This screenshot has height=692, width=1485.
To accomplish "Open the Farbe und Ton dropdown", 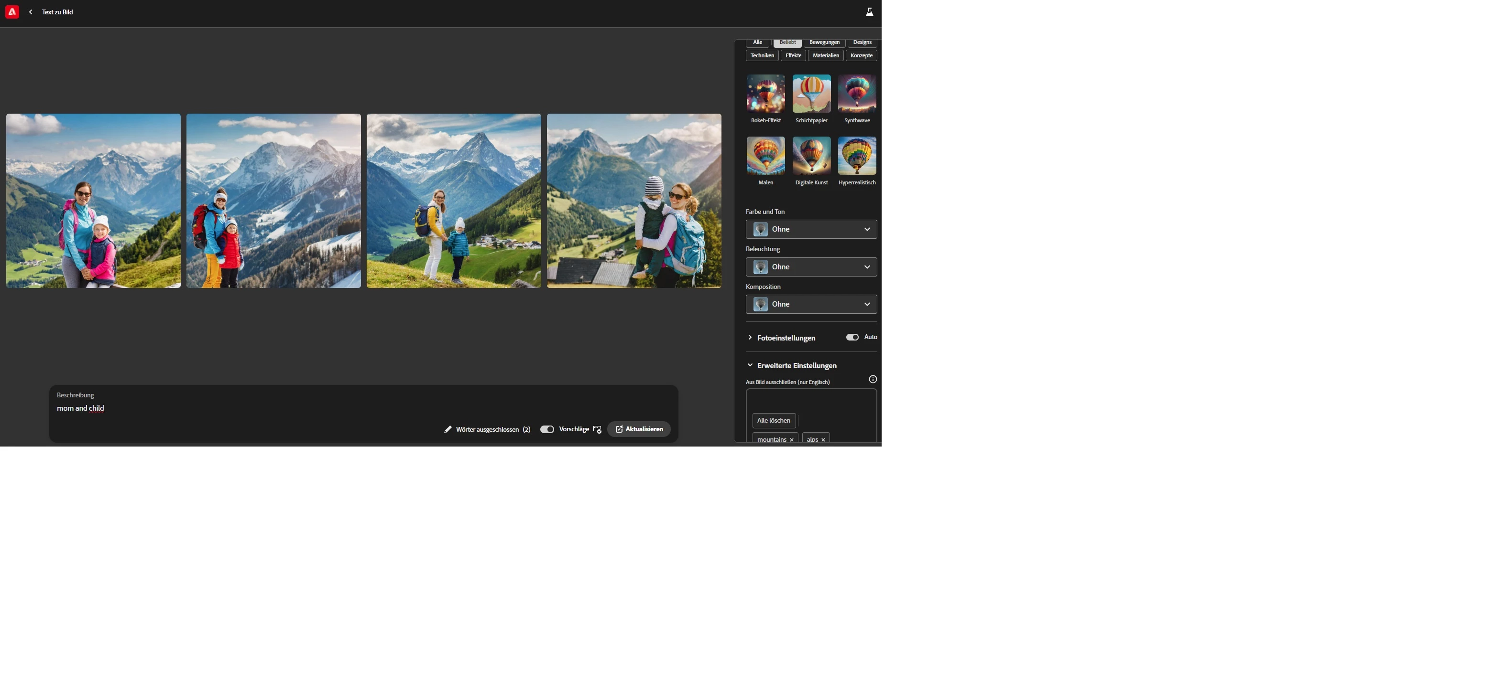I will click(x=811, y=229).
